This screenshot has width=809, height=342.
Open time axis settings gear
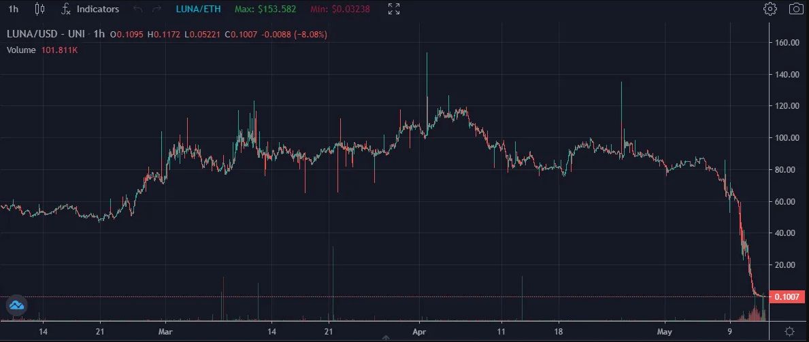pyautogui.click(x=789, y=331)
